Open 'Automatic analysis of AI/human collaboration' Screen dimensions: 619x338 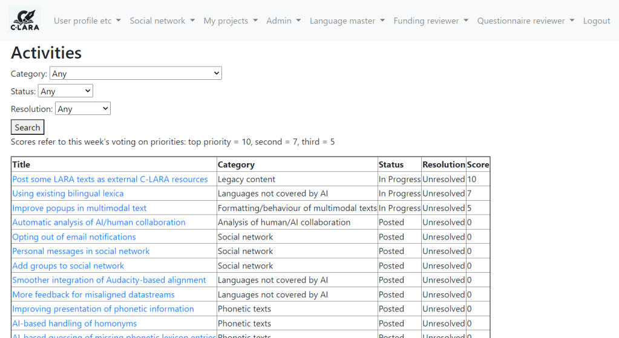(99, 223)
